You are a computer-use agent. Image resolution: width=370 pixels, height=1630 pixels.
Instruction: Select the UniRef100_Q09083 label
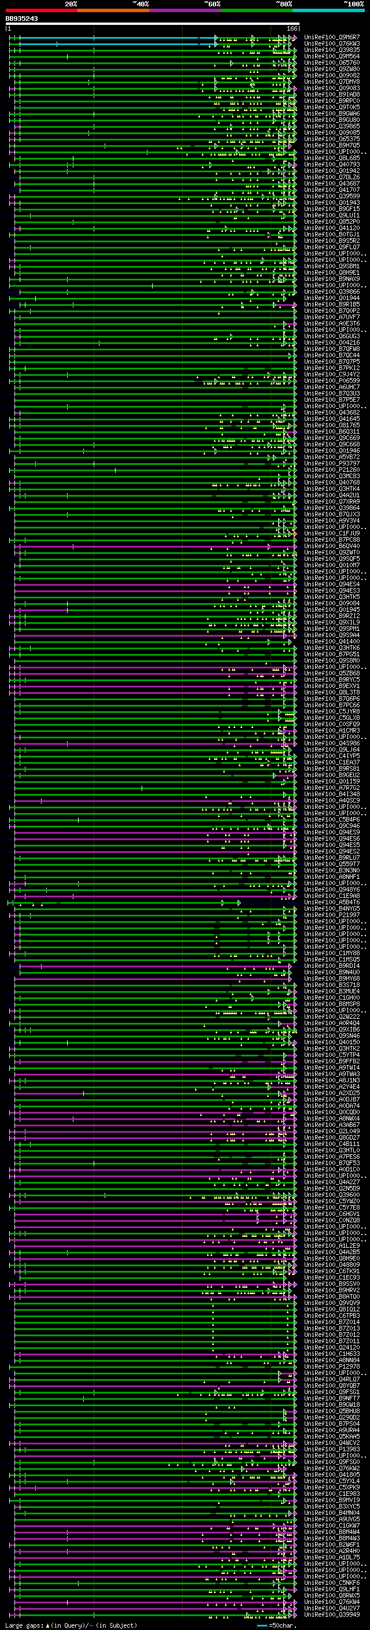[332, 88]
